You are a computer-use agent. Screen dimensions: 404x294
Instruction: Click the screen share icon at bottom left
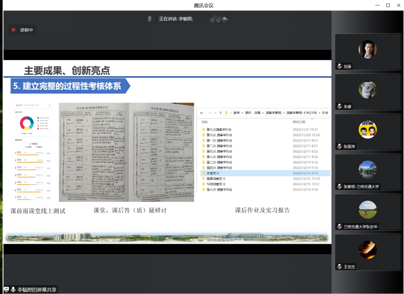(x=6, y=289)
